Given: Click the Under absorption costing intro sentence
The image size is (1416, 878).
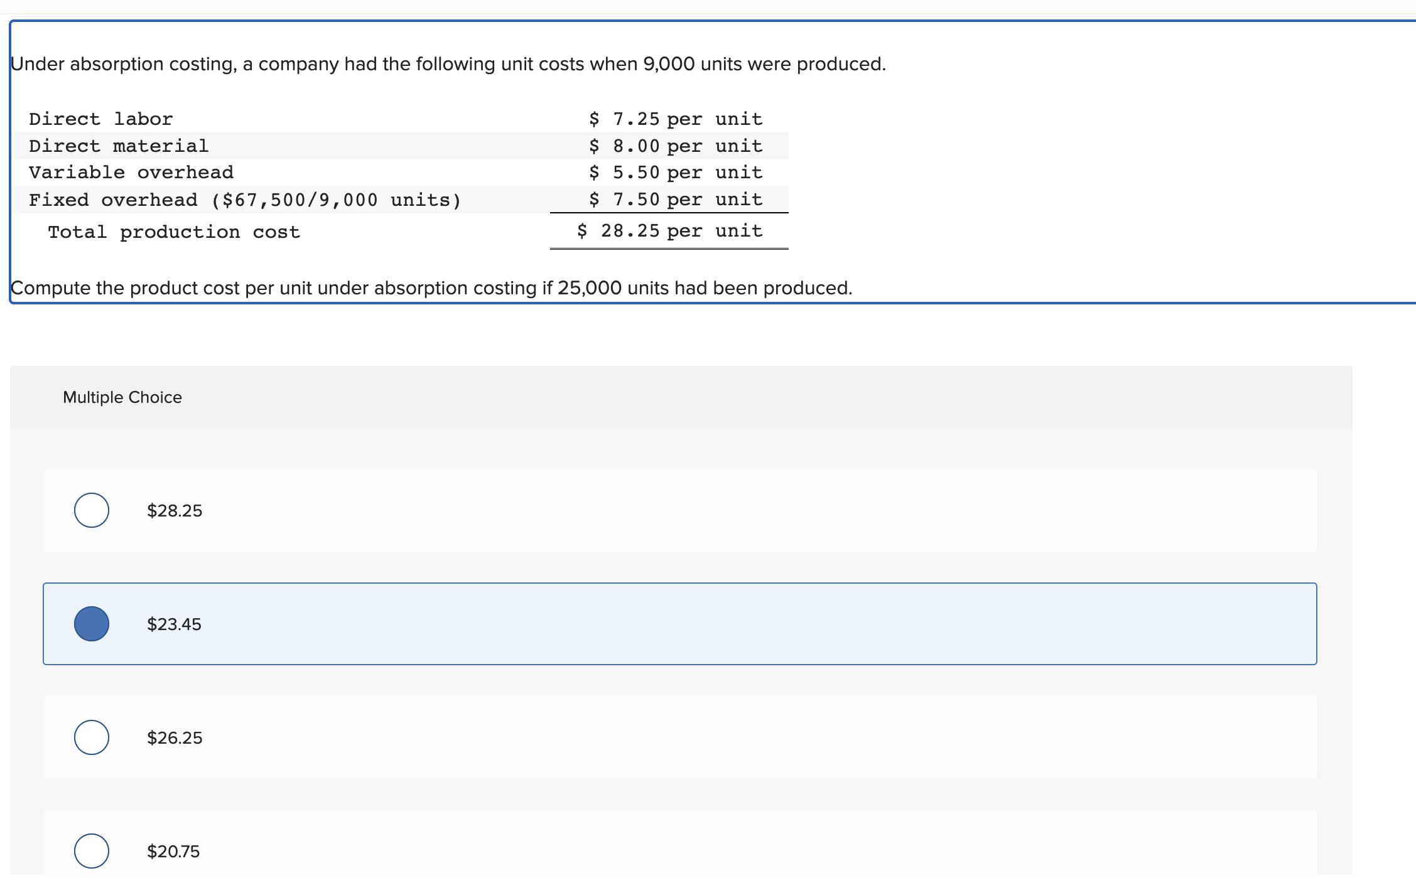Looking at the screenshot, I should coord(448,64).
